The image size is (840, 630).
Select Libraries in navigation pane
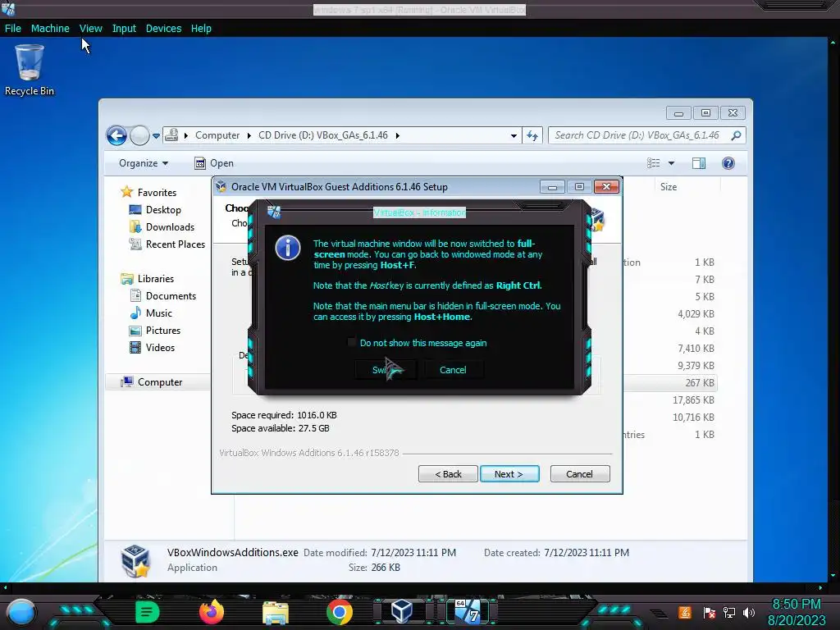(x=155, y=279)
